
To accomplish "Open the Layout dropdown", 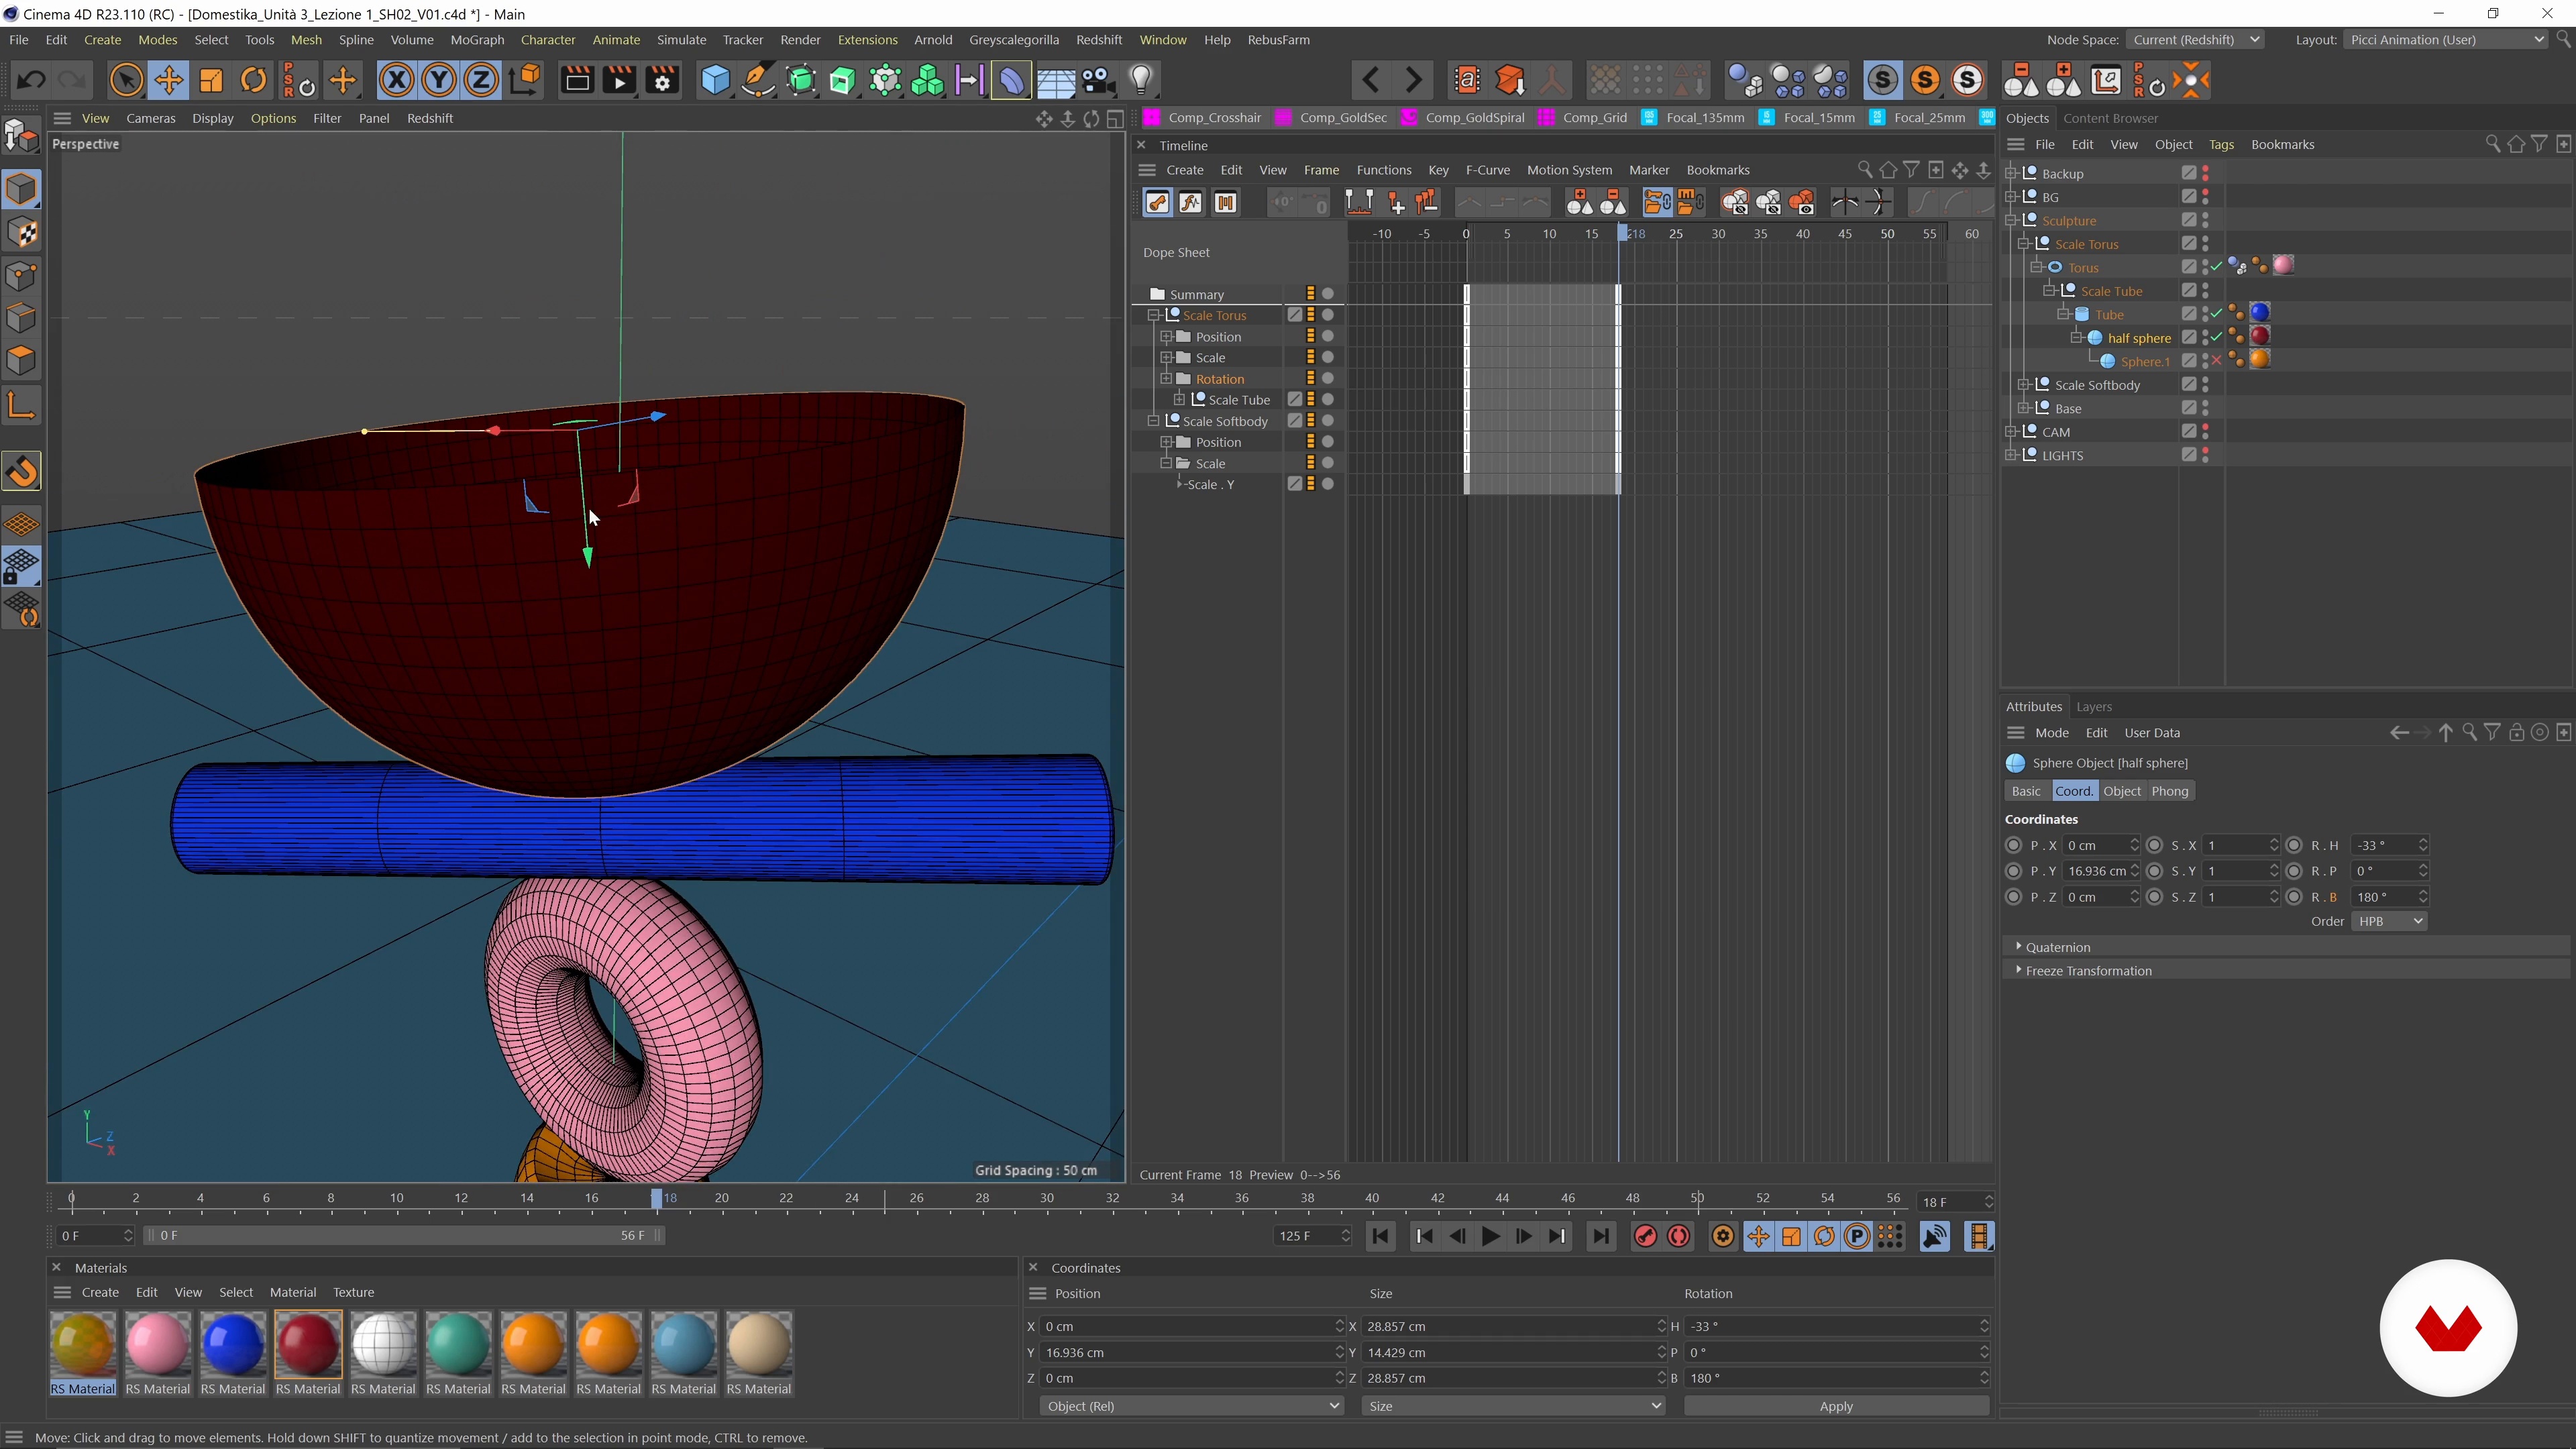I will 2446,40.
